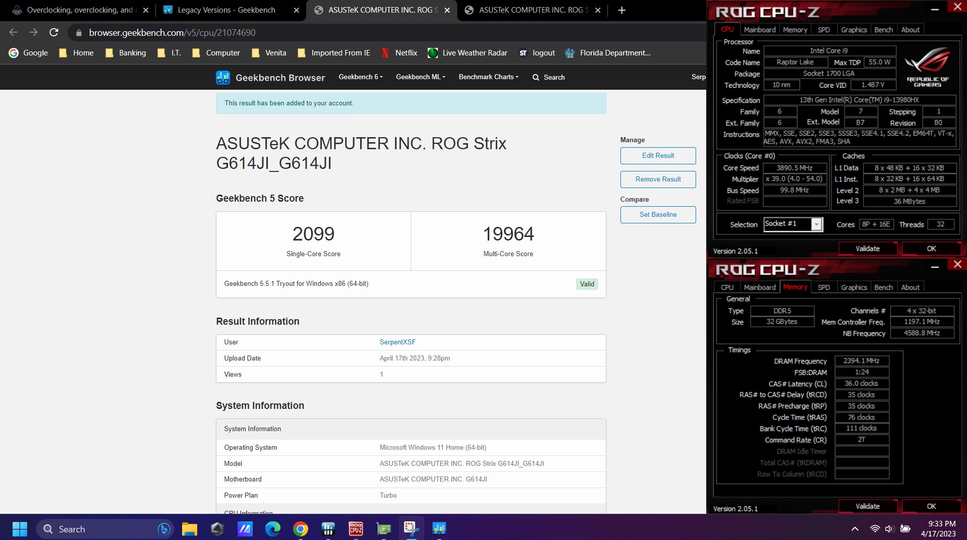
Task: Click the browser forward arrow
Action: click(33, 32)
